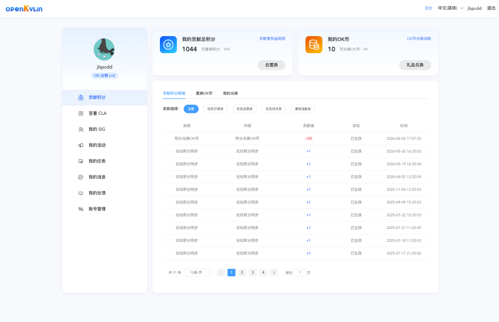Click the OK 白银 Lv2 level badge

104,75
